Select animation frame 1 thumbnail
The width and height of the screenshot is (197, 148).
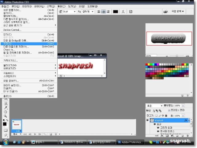17,125
